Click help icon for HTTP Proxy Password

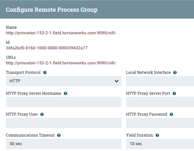171,114
